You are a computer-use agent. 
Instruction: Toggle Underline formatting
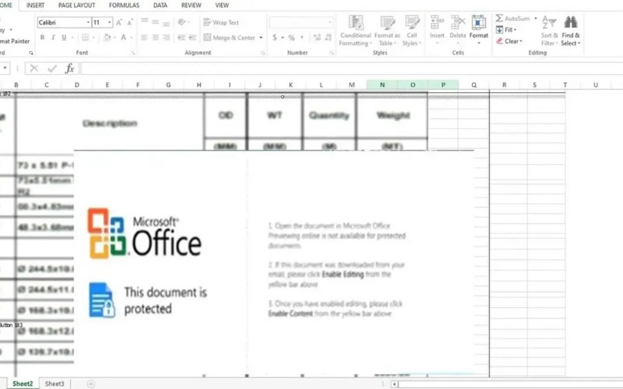pos(64,37)
